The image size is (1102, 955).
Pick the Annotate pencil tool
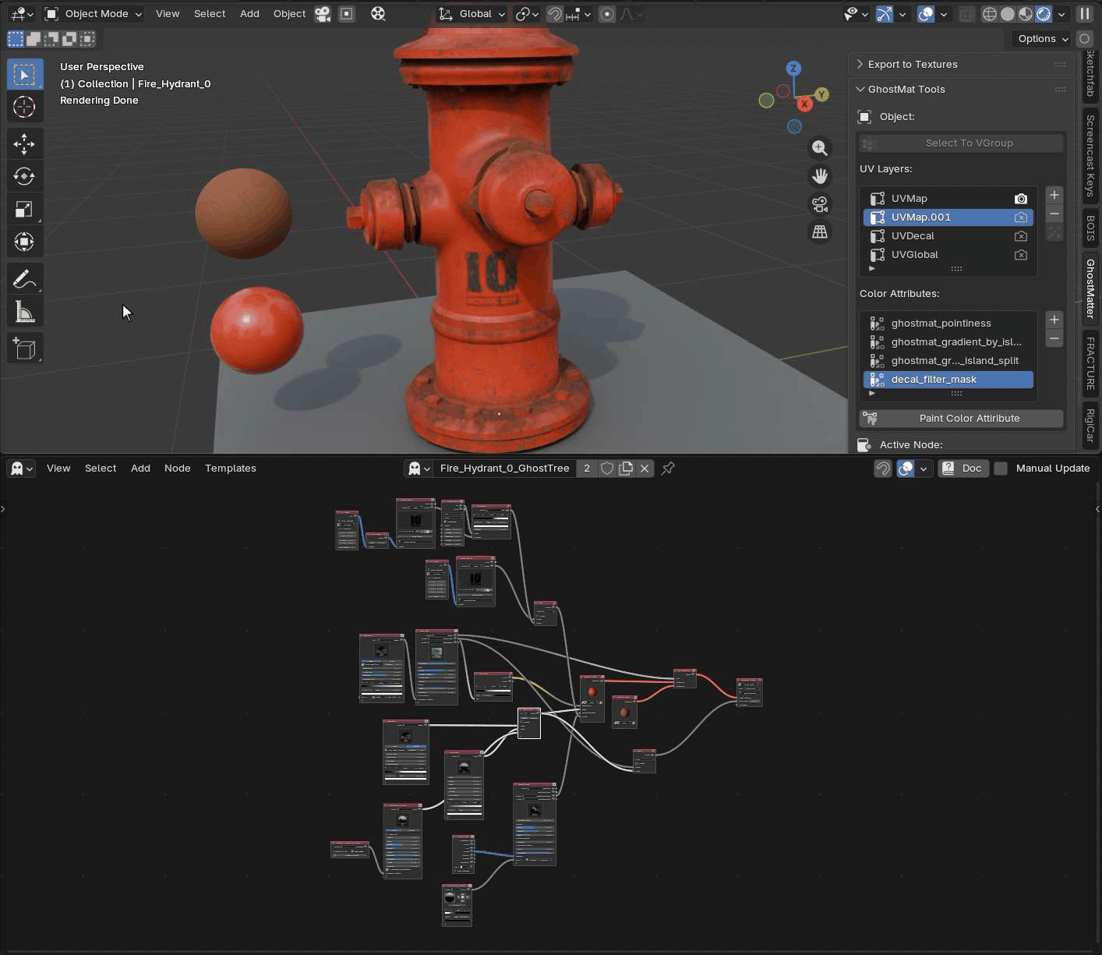[x=24, y=279]
